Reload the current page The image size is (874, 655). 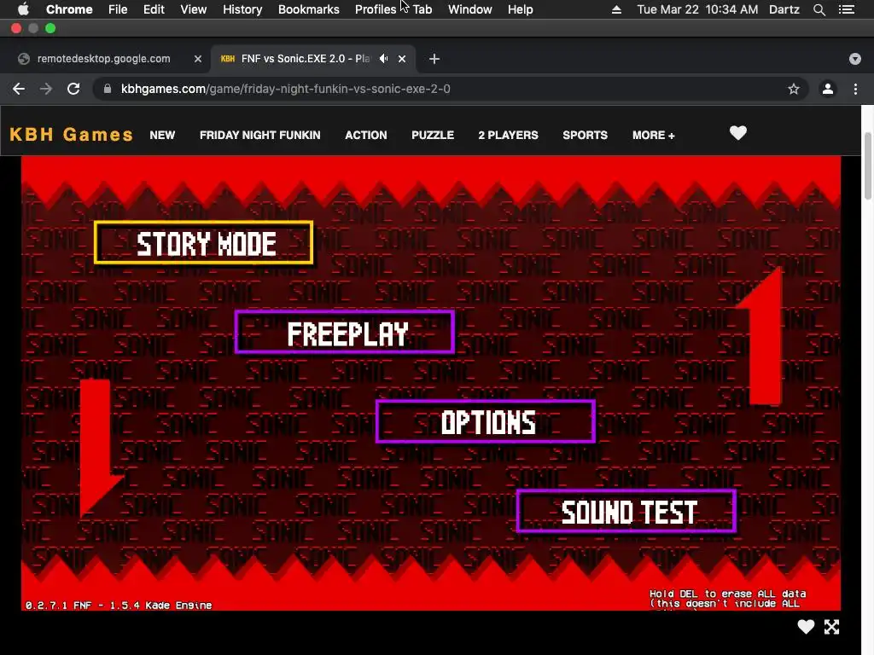pyautogui.click(x=73, y=89)
